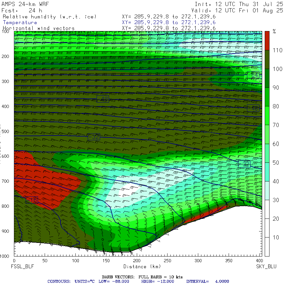Click the colorbar "50" tick label

click(x=276, y=163)
